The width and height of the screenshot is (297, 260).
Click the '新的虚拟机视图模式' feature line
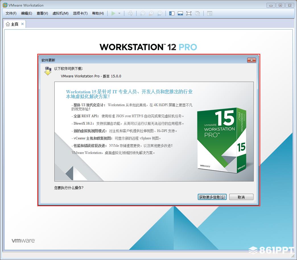(x=124, y=131)
